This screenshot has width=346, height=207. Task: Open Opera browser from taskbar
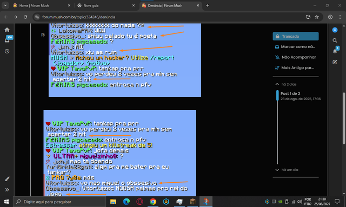(x=139, y=202)
